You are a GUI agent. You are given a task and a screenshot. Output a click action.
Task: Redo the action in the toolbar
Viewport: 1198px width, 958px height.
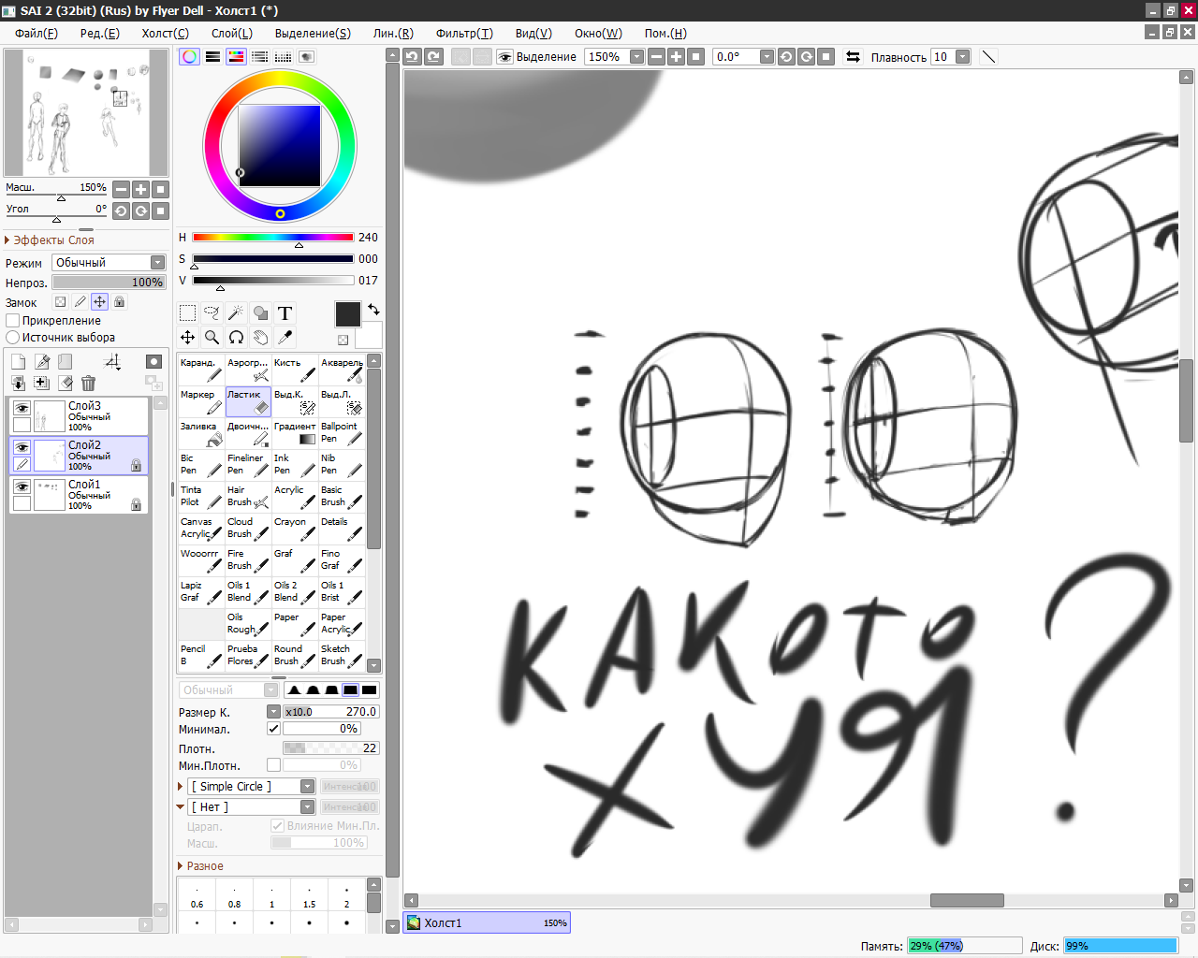pos(433,57)
